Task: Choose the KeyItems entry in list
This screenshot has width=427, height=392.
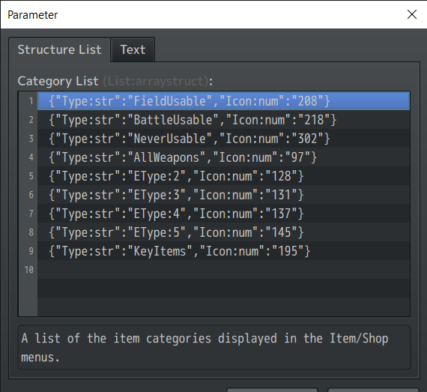Action: tap(223, 251)
